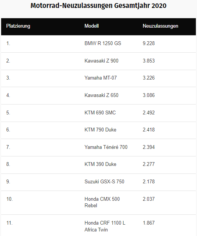Click the KTM 790 Duke entry
This screenshot has height=236, width=197.
100,130
